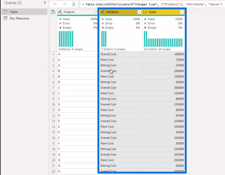Collapse the Queries pane with the chevron
Image resolution: width=225 pixels, height=175 pixels.
(45, 3)
